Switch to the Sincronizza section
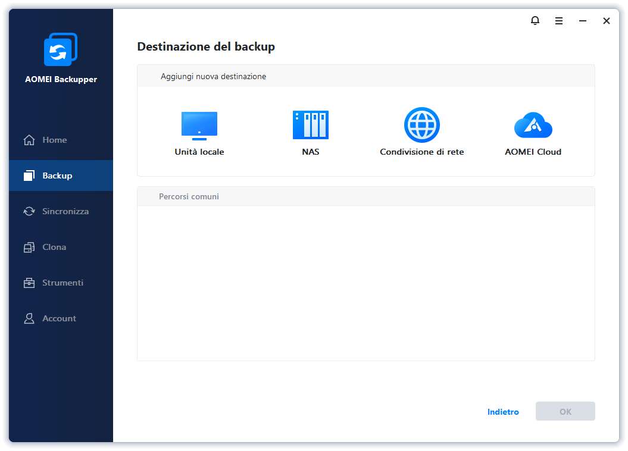The width and height of the screenshot is (628, 451). click(x=65, y=211)
